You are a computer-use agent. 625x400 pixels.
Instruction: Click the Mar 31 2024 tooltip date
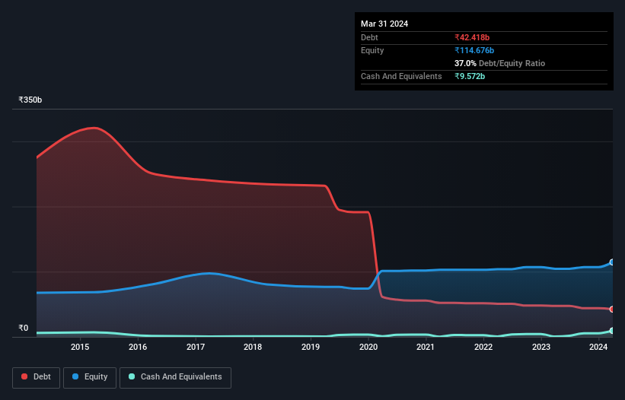click(x=384, y=24)
